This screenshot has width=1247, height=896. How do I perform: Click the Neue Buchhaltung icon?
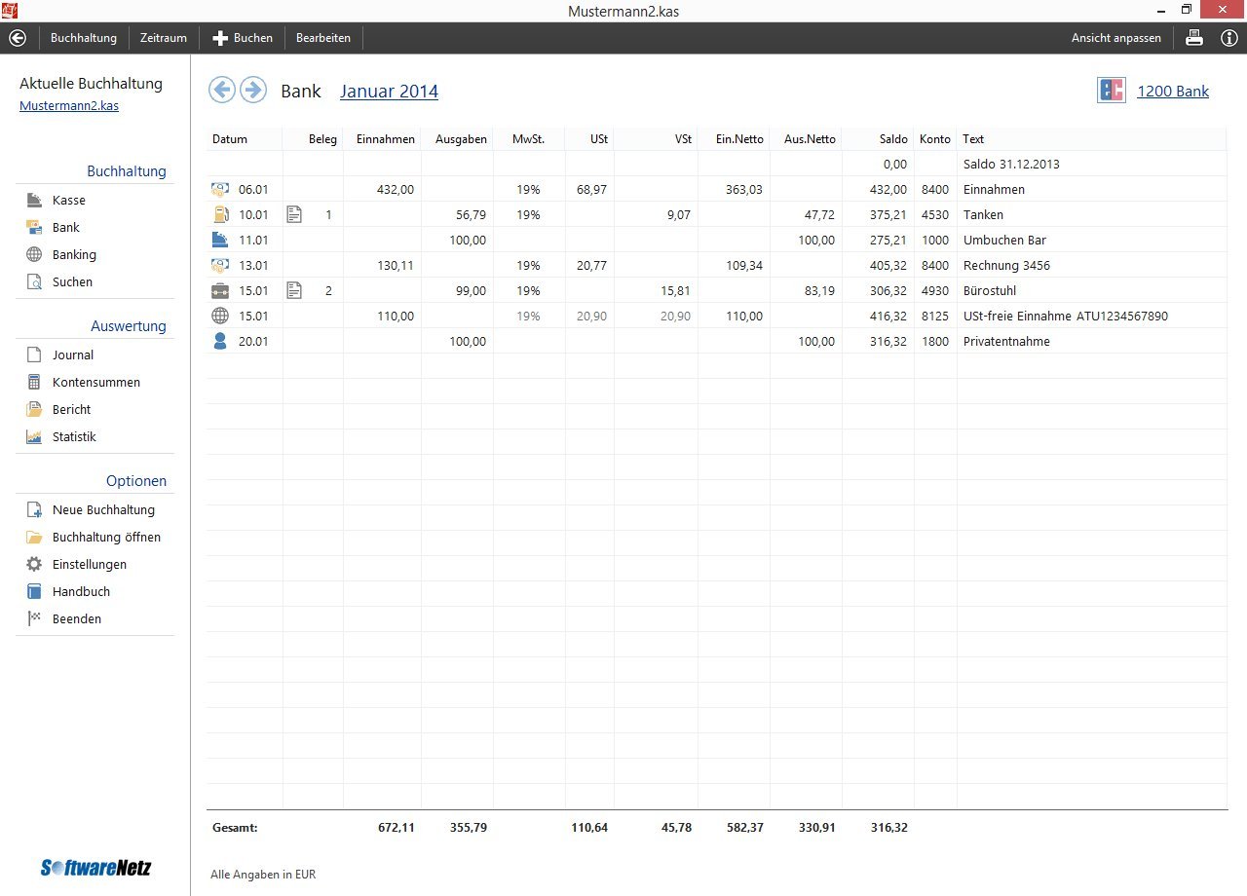coord(34,509)
